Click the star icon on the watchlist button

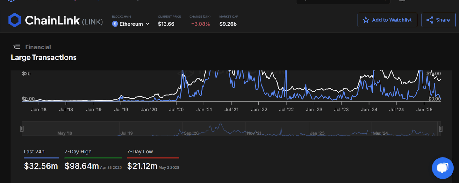coord(365,20)
